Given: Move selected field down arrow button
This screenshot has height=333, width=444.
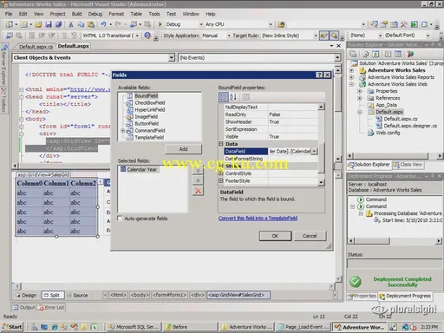Looking at the screenshot, I should tap(198, 180).
